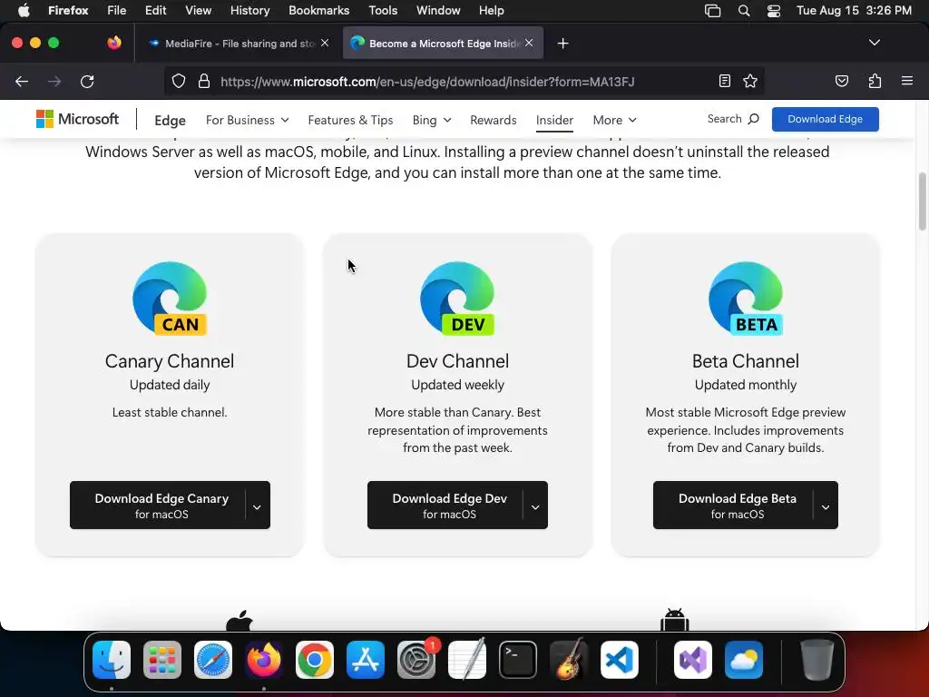Click the Microsoft logo

click(x=78, y=119)
